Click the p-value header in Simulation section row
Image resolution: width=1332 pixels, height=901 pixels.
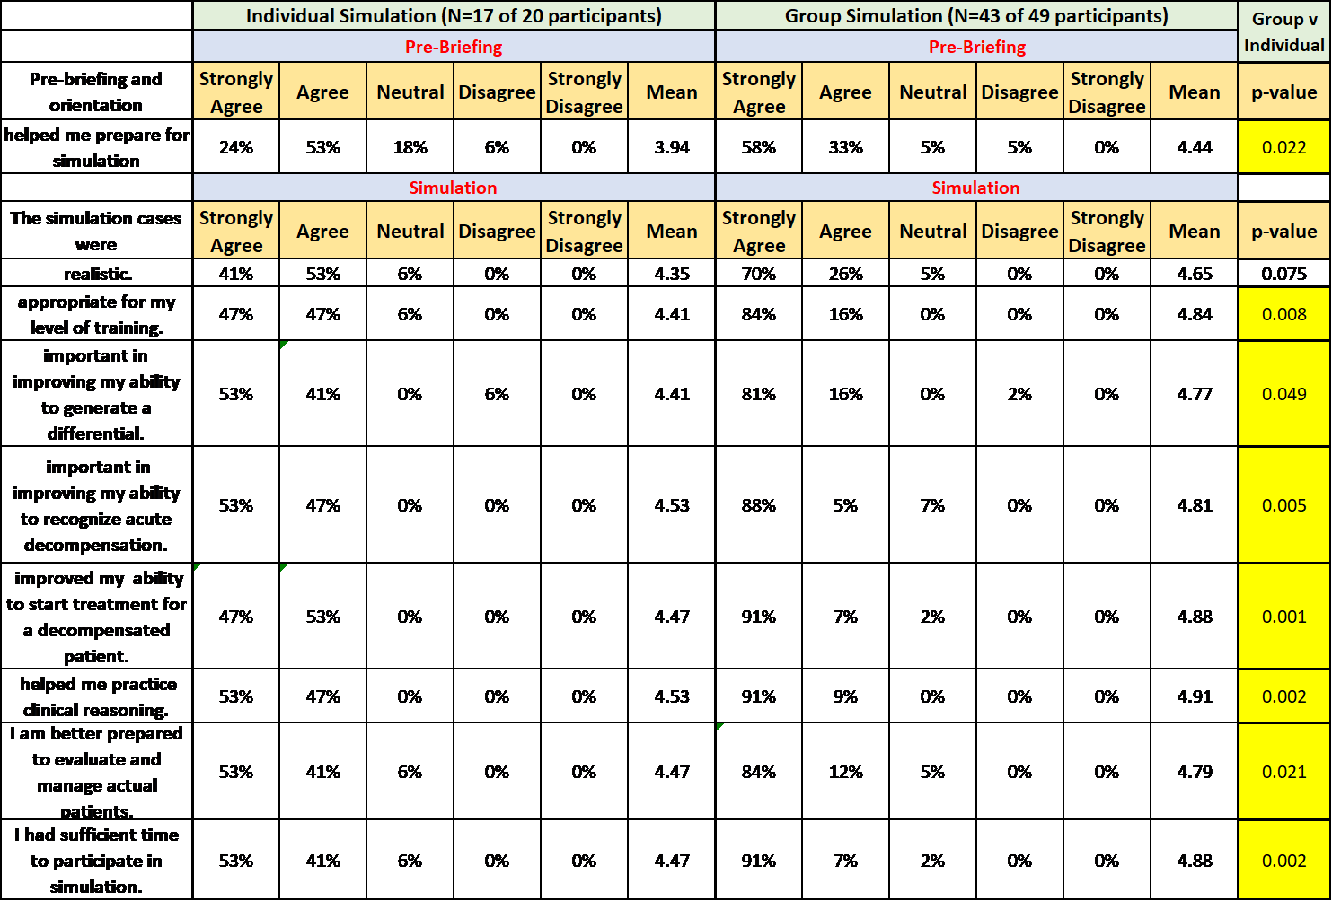[1283, 231]
